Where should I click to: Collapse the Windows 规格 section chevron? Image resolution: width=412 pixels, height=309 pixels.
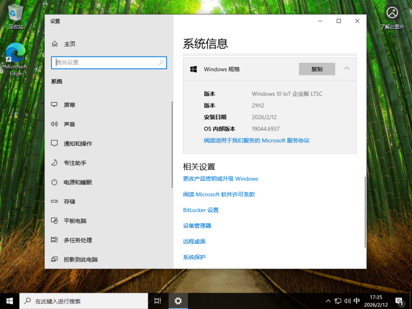click(347, 68)
